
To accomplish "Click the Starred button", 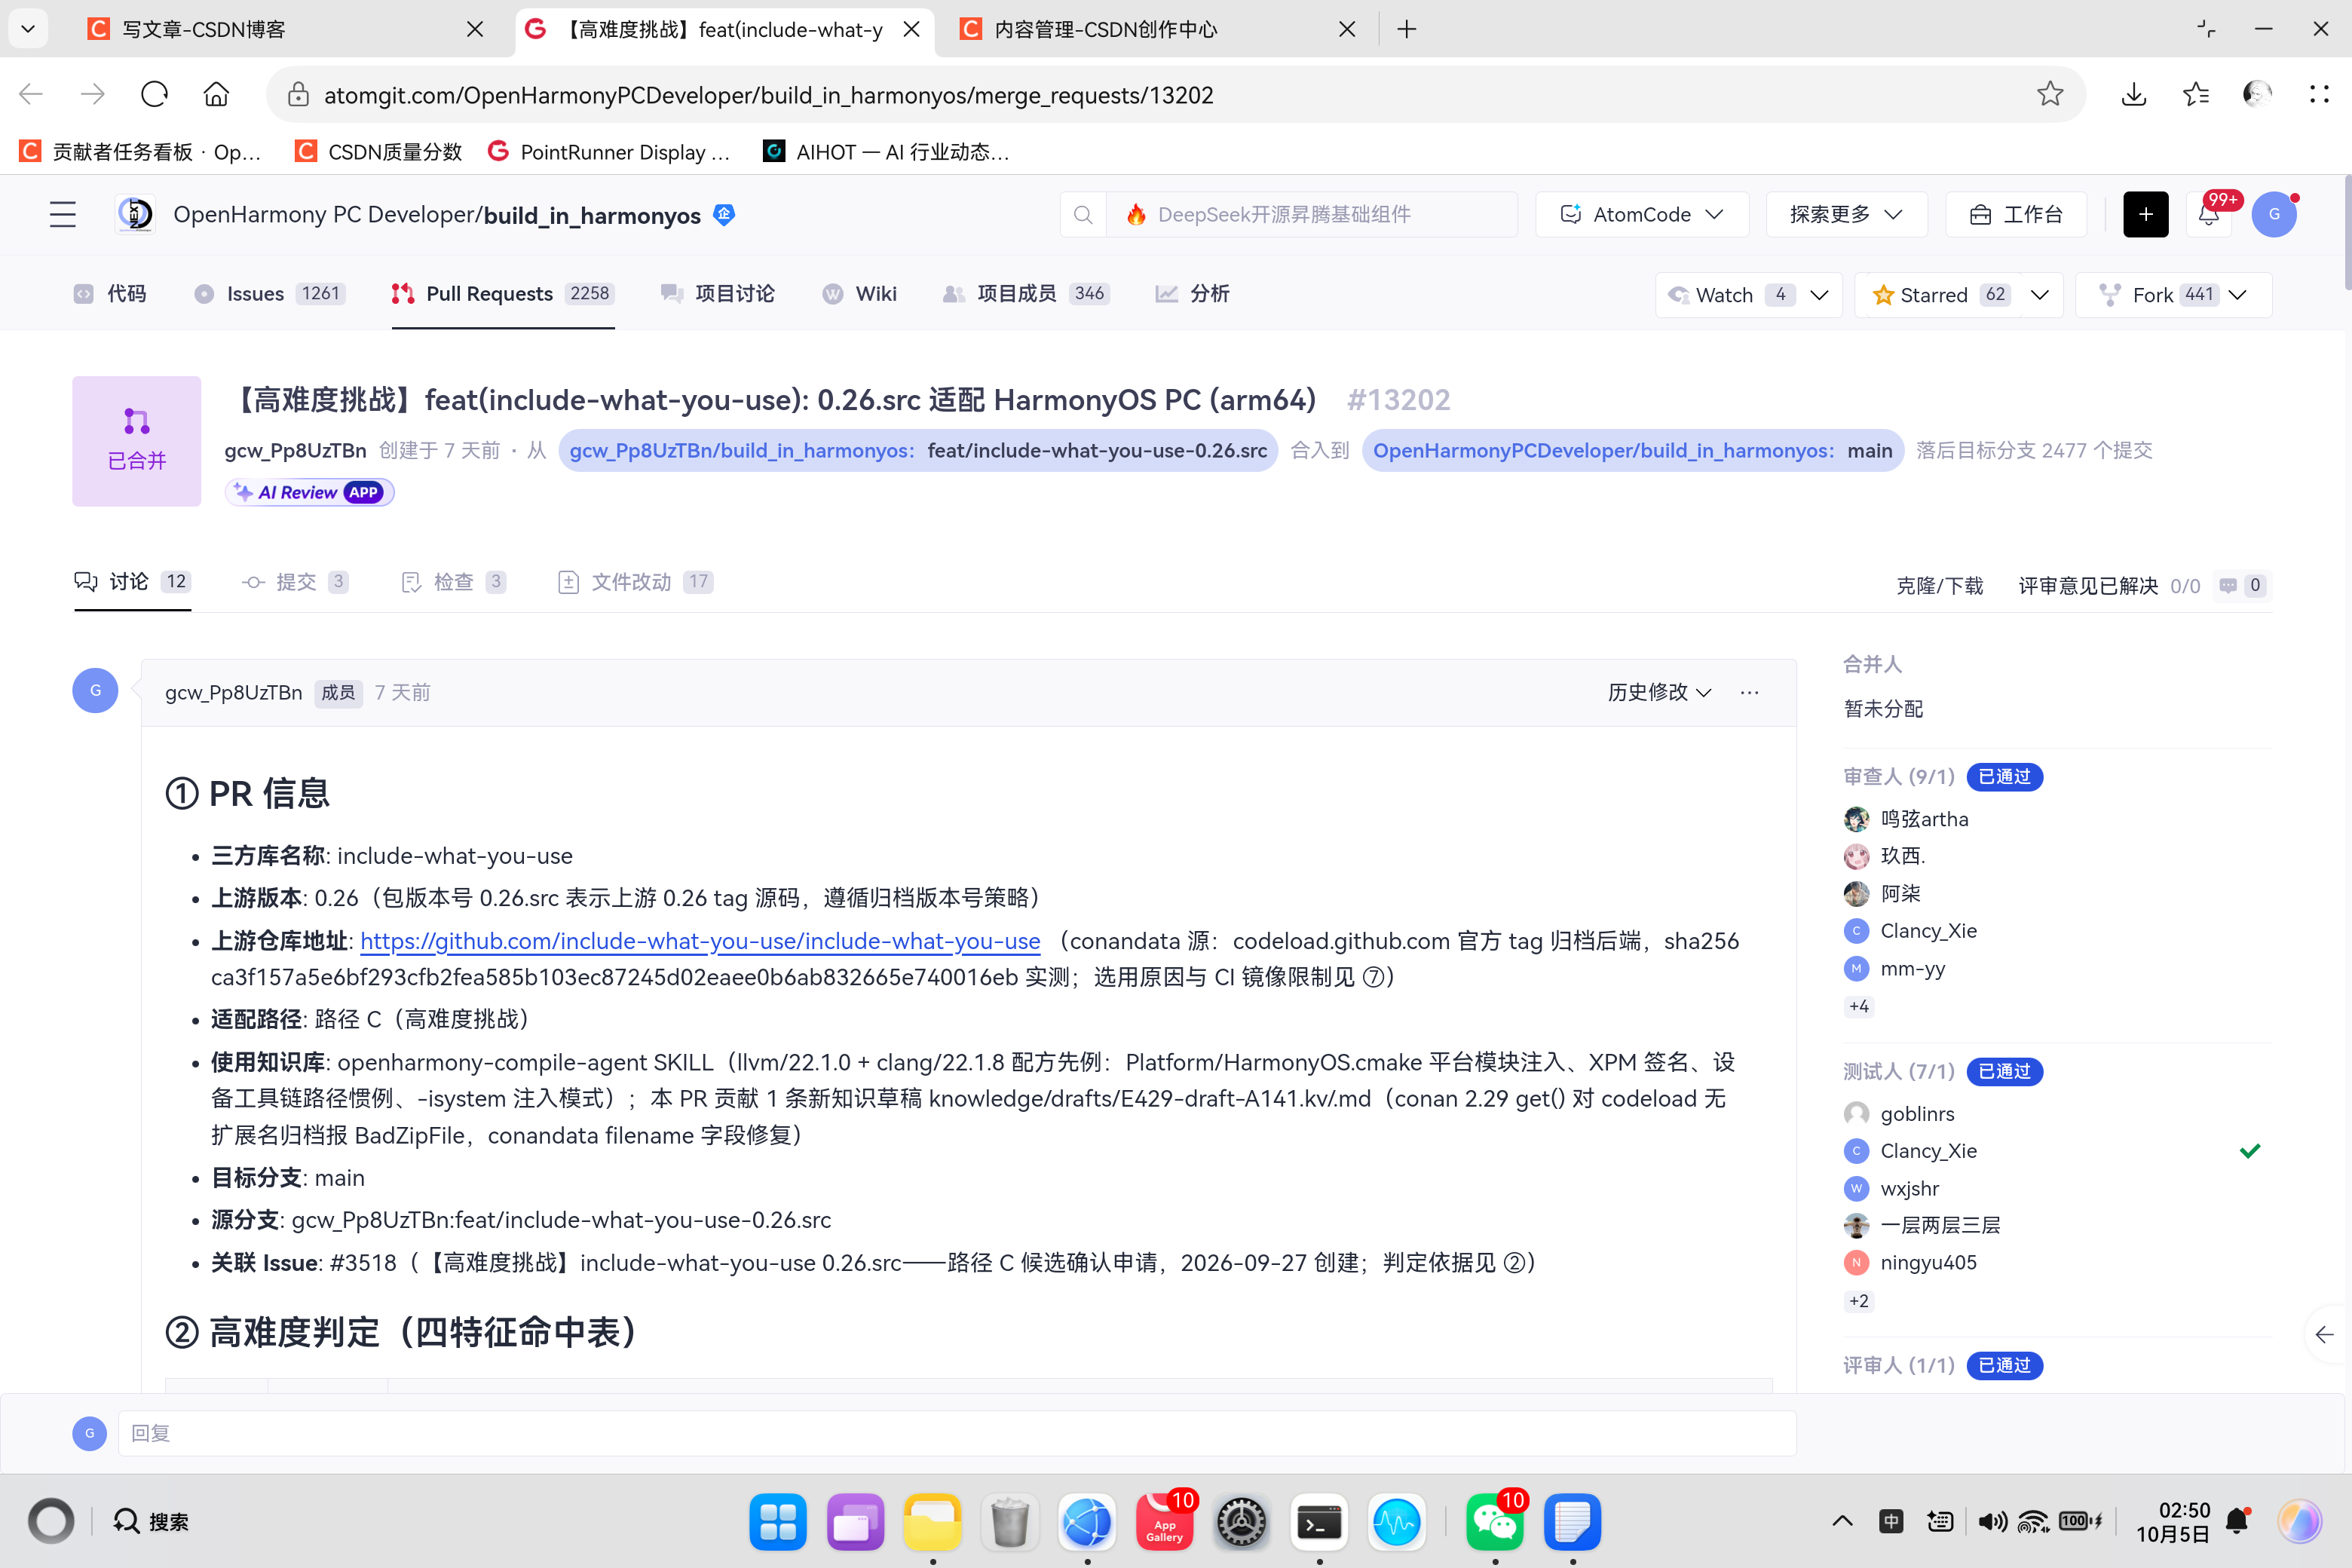I will click(1939, 295).
